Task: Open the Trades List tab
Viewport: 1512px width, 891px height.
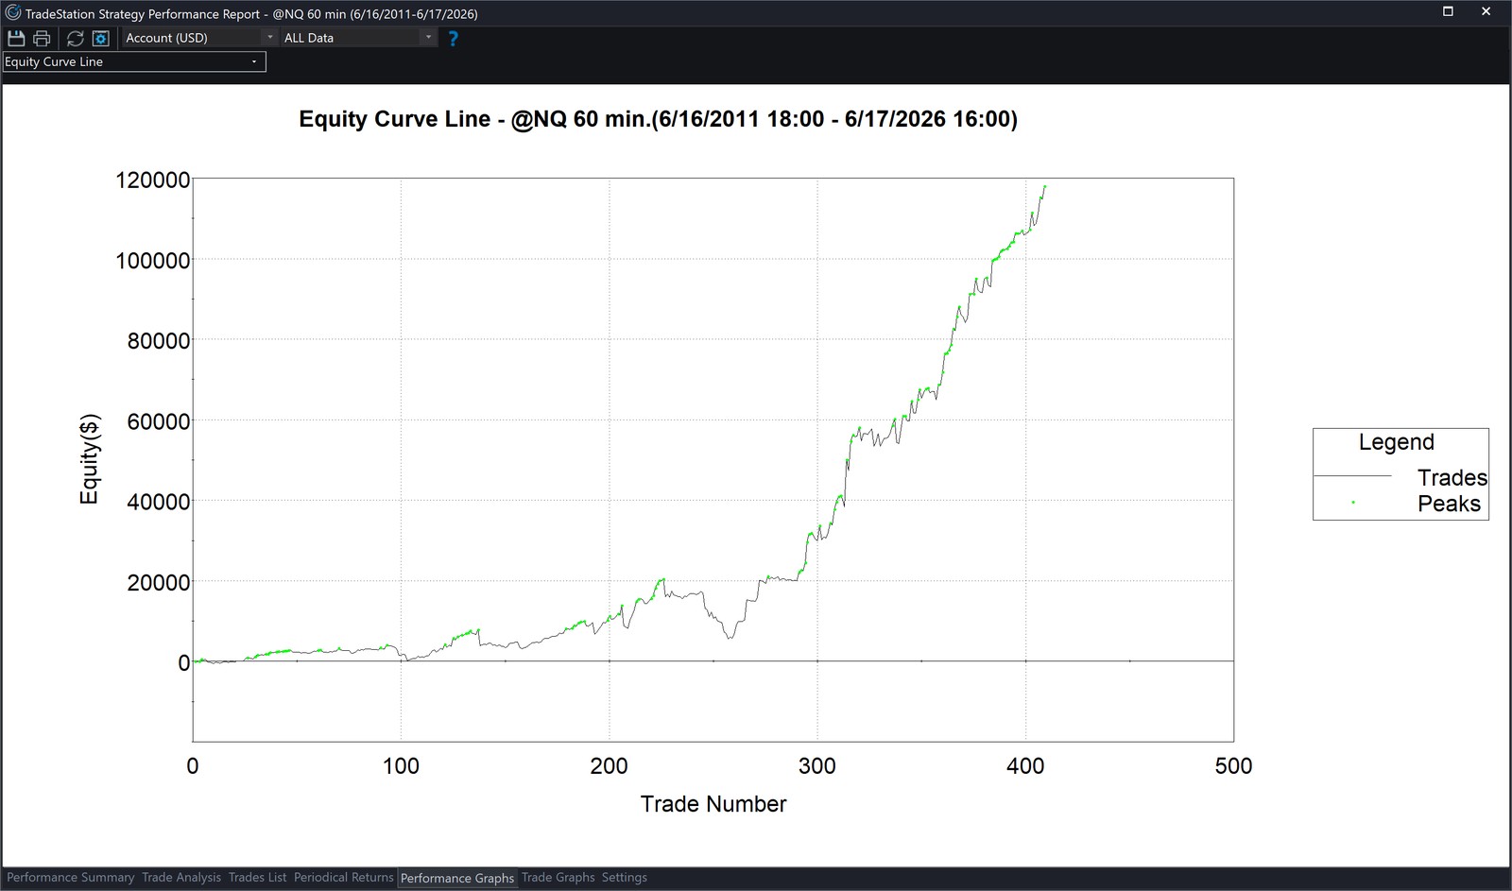Action: pos(257,878)
